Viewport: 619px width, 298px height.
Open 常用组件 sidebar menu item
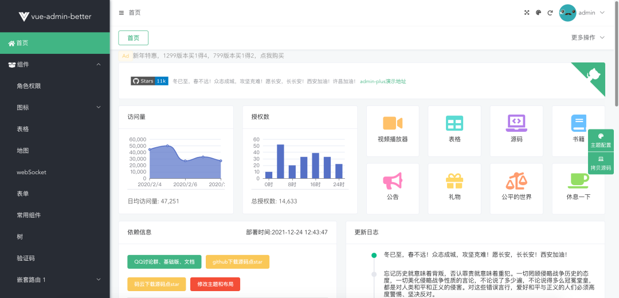pos(55,215)
